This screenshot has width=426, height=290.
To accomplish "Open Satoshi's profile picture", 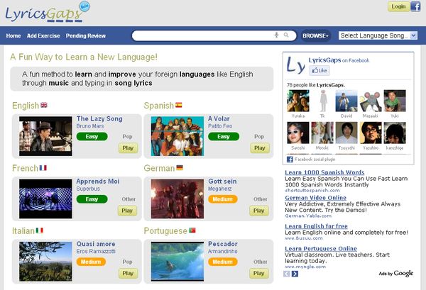I will click(x=298, y=133).
